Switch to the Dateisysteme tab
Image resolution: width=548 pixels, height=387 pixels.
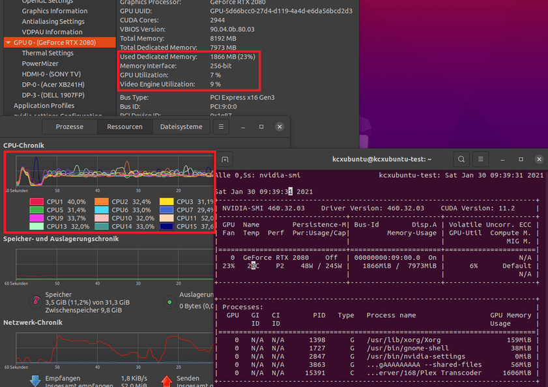[x=181, y=126]
